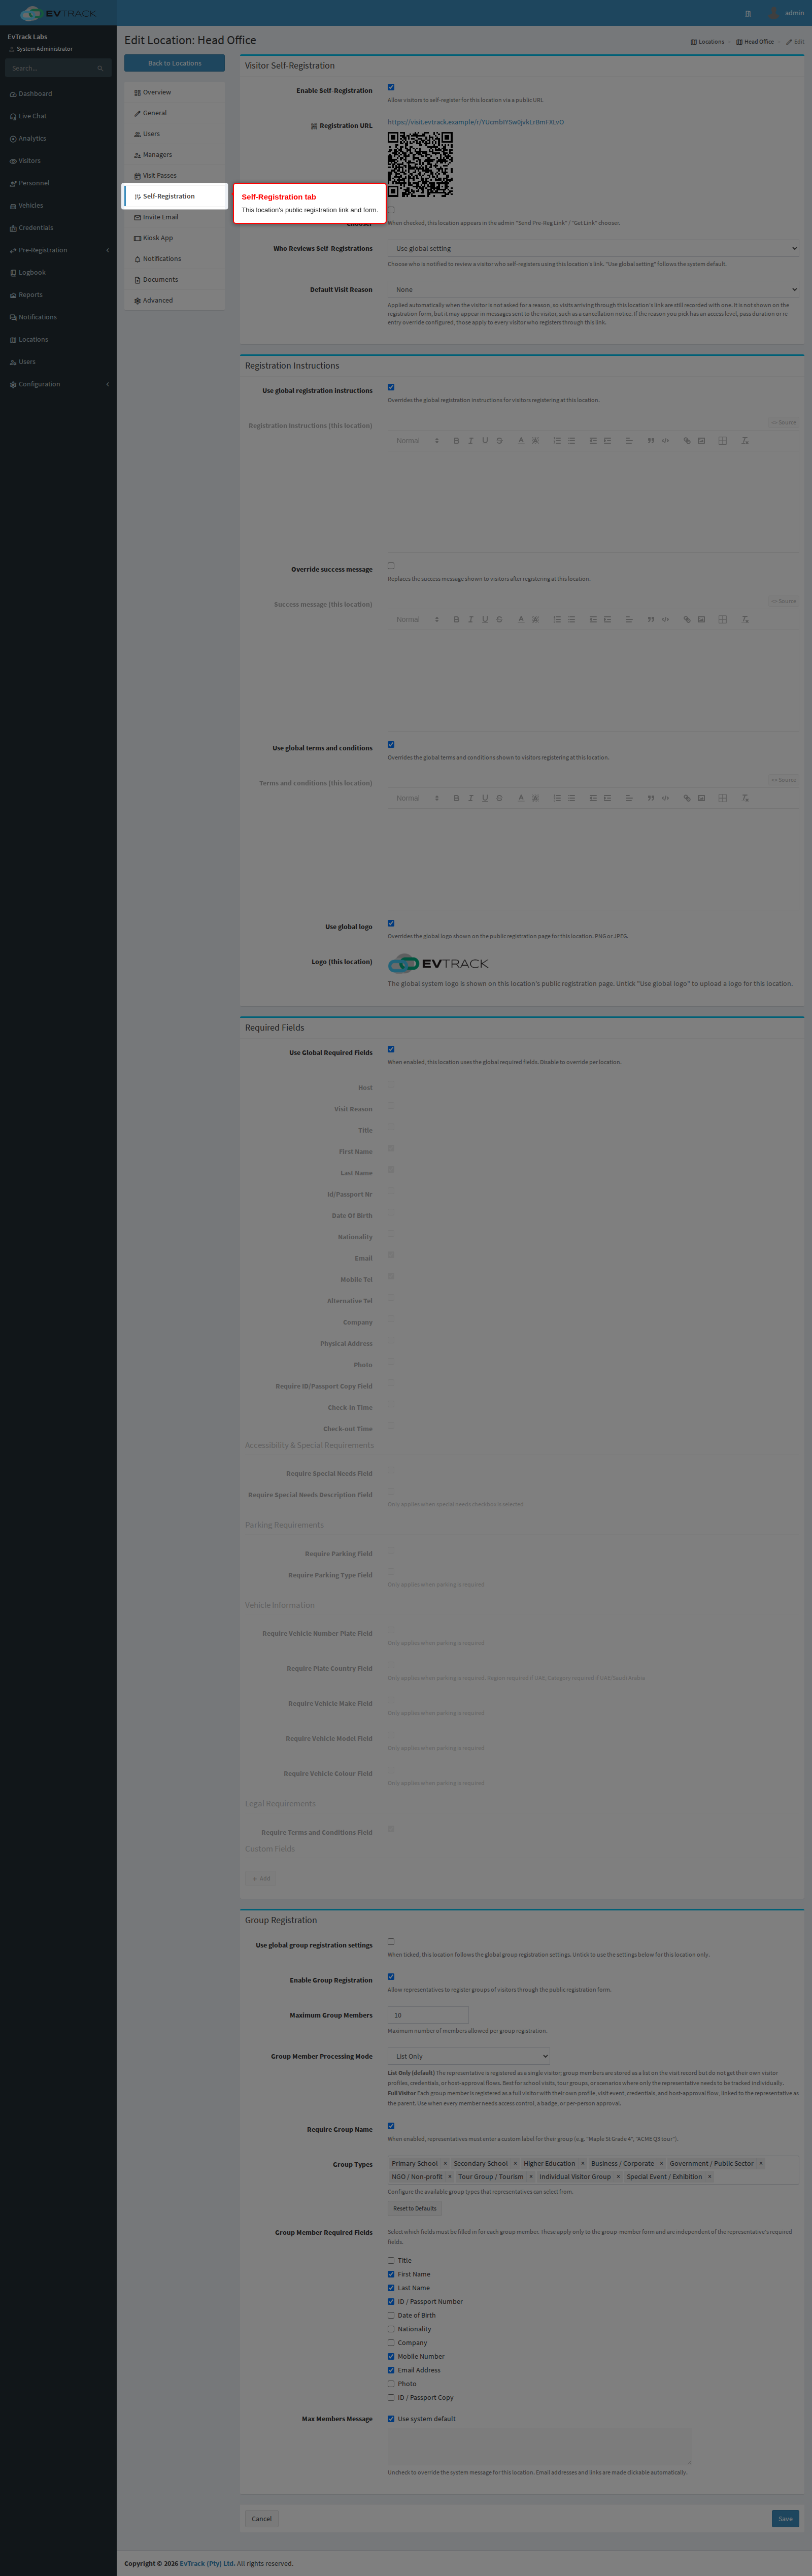Toggle Use Global Required Fields checkbox

pos(391,1049)
